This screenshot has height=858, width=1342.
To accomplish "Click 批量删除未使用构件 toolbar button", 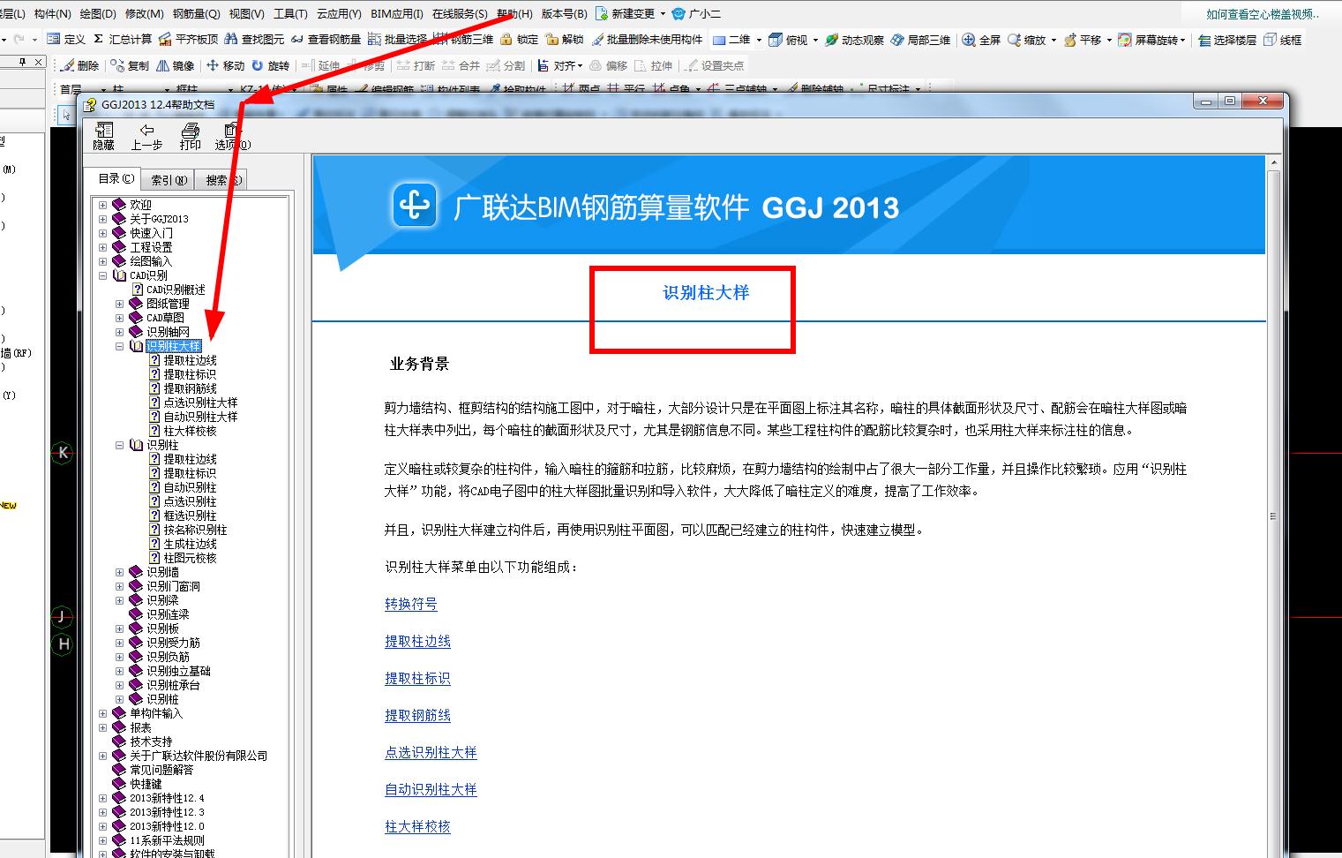I will 647,40.
